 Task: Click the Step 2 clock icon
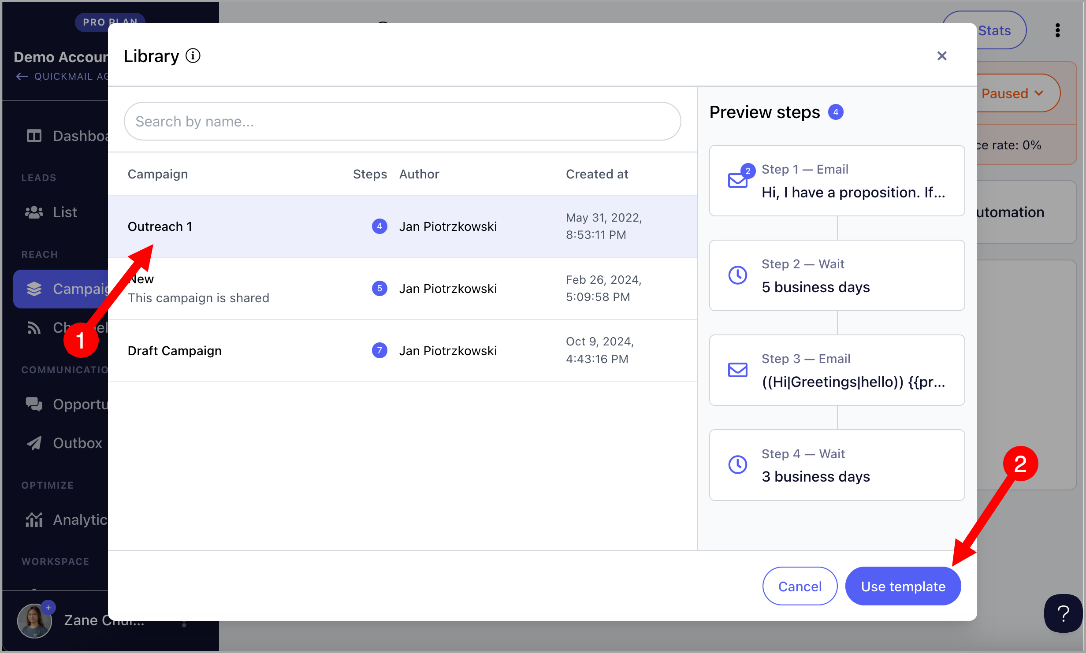[x=737, y=275]
